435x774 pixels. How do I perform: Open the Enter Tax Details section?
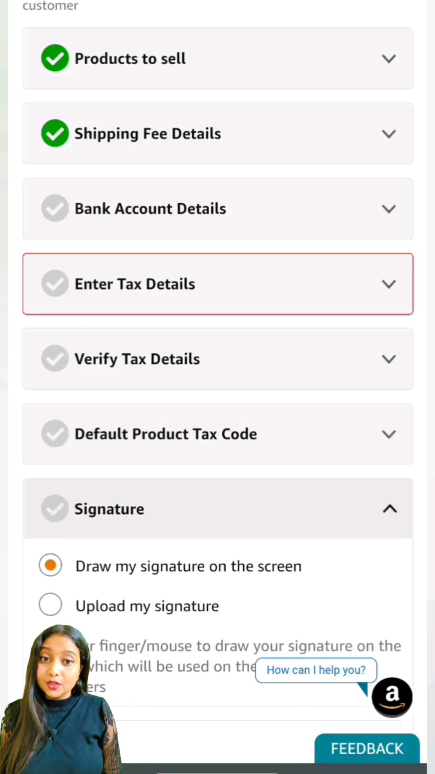(x=218, y=284)
